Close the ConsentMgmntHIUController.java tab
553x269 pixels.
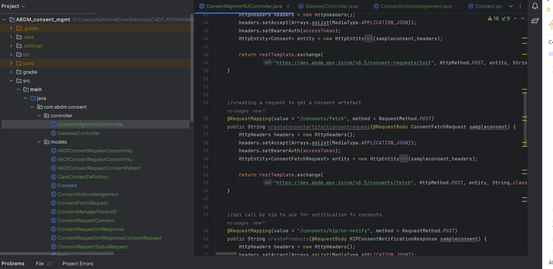pyautogui.click(x=288, y=6)
